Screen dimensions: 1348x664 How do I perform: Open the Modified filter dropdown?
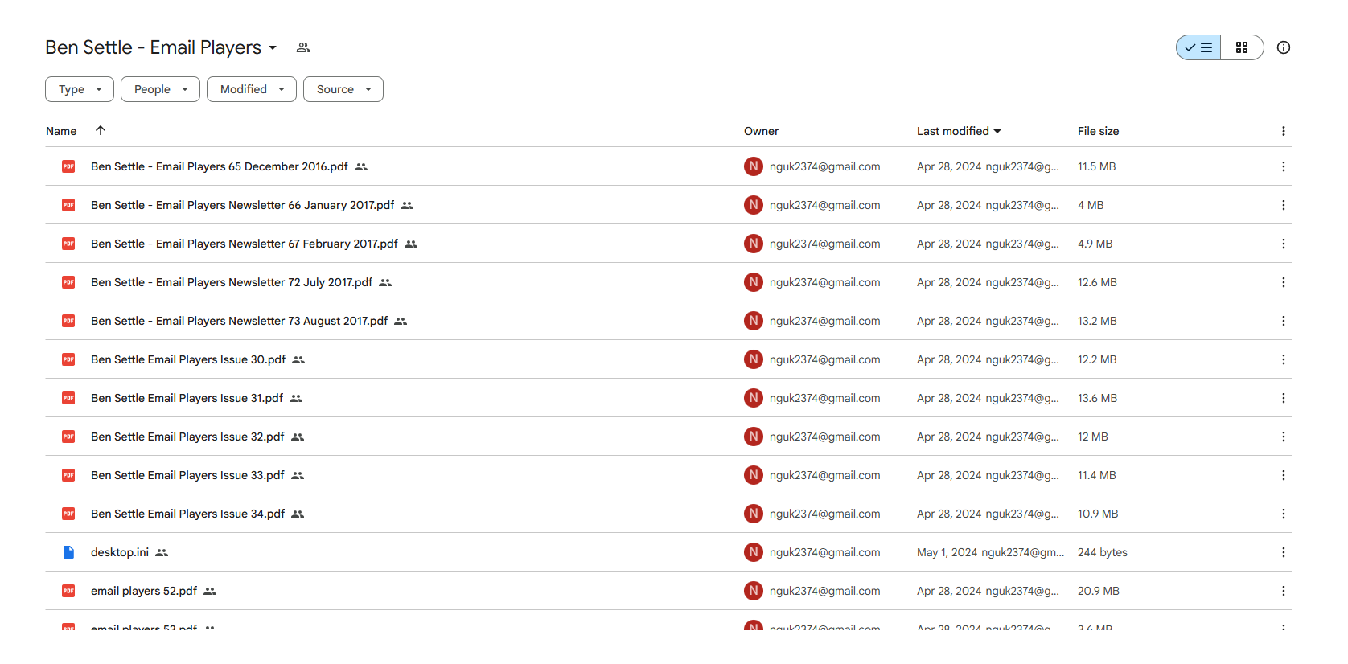coord(252,89)
